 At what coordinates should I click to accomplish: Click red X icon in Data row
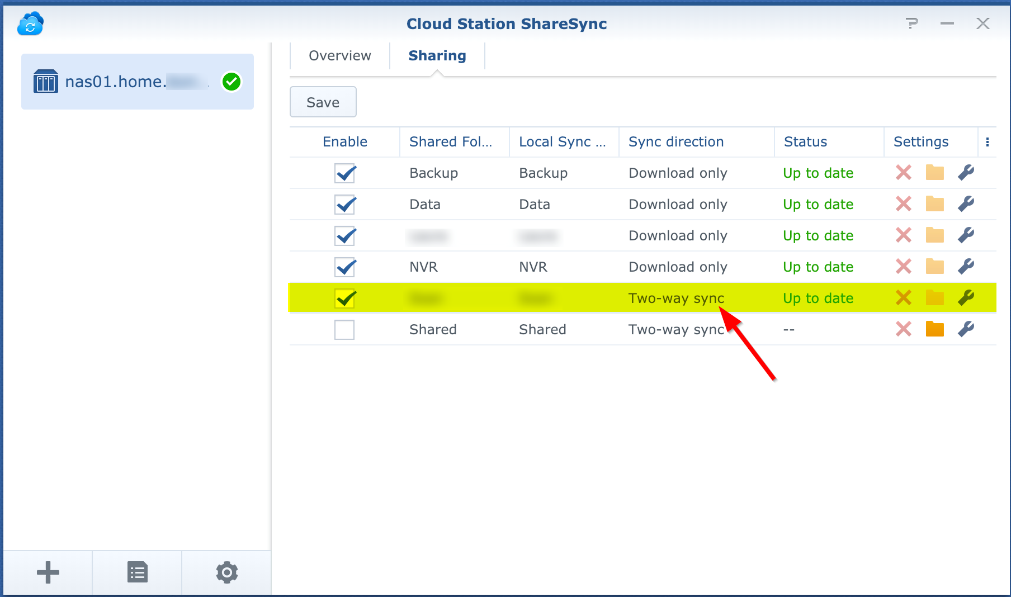coord(904,204)
